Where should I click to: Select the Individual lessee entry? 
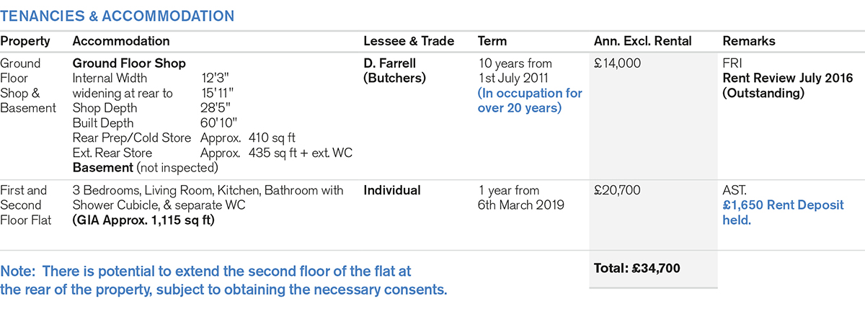tap(392, 191)
